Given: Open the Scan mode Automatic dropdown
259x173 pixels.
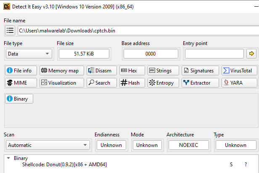Looking at the screenshot, I should 48,145.
